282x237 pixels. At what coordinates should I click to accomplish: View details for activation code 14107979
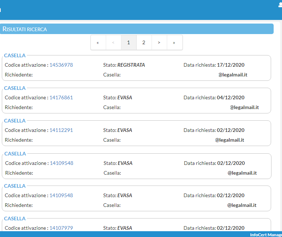(61, 228)
